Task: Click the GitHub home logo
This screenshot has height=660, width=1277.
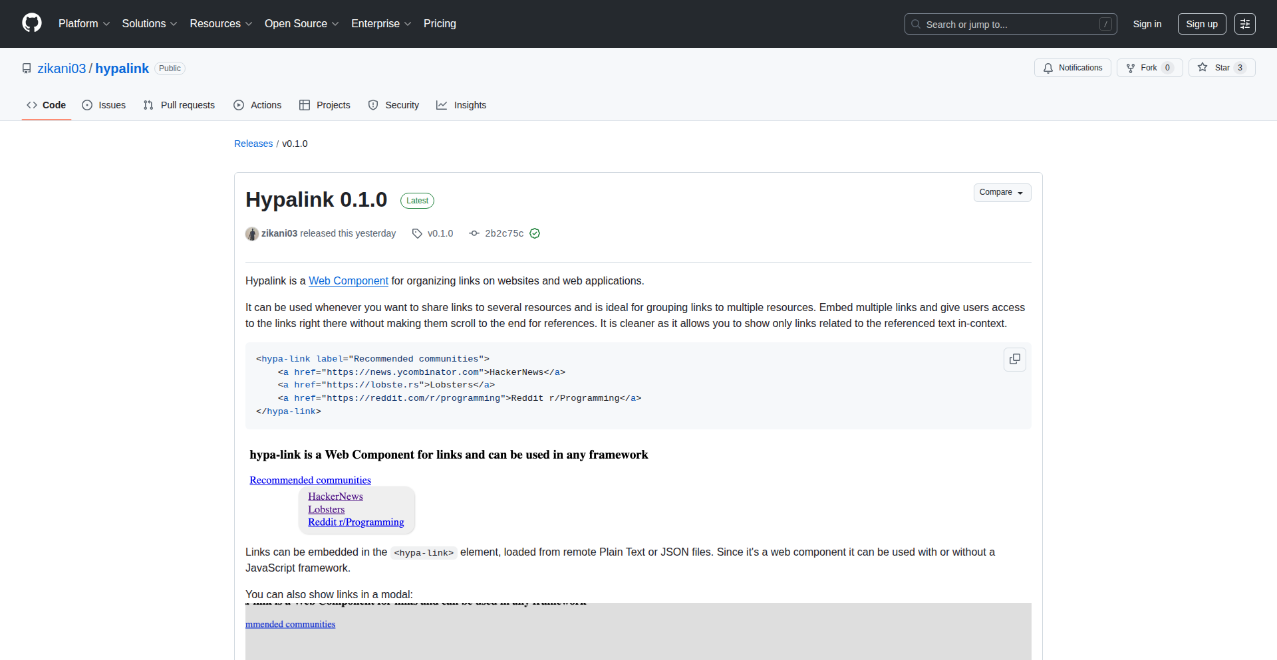Action: [31, 23]
